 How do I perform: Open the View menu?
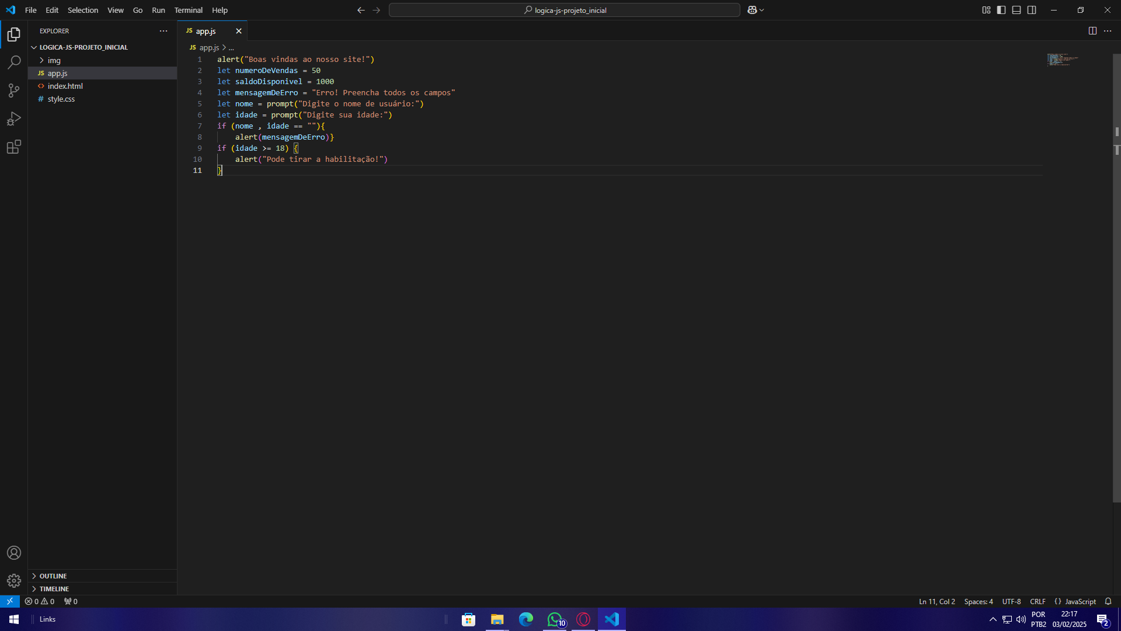[116, 10]
